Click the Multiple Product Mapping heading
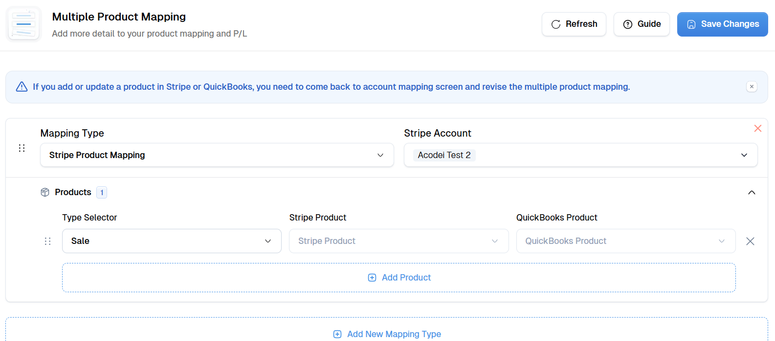 click(119, 17)
